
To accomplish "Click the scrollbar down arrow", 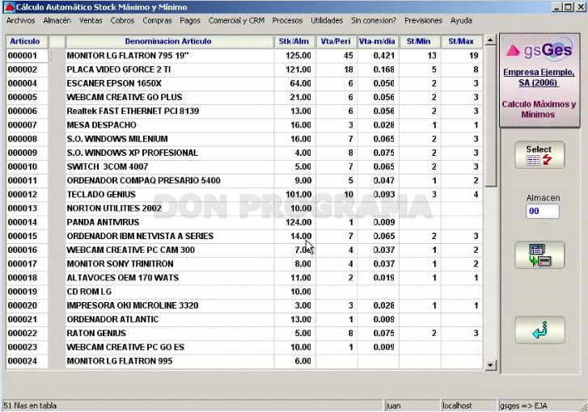I will (x=490, y=365).
